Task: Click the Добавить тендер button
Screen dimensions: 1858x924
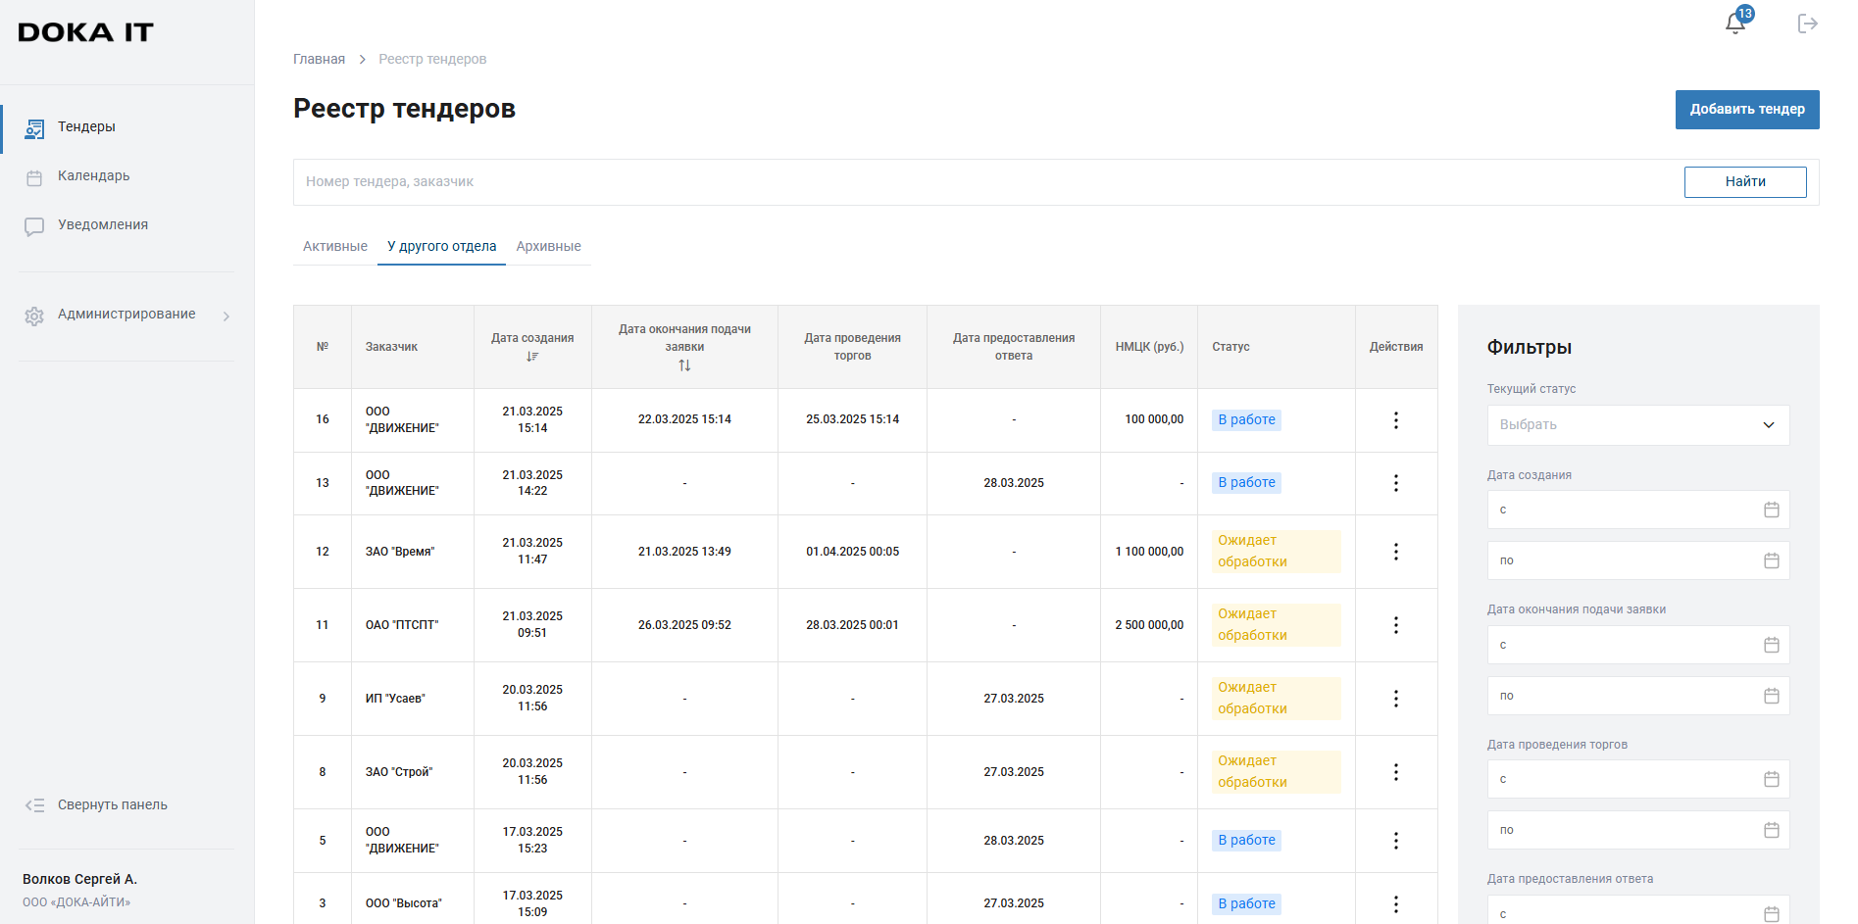Action: click(x=1746, y=110)
